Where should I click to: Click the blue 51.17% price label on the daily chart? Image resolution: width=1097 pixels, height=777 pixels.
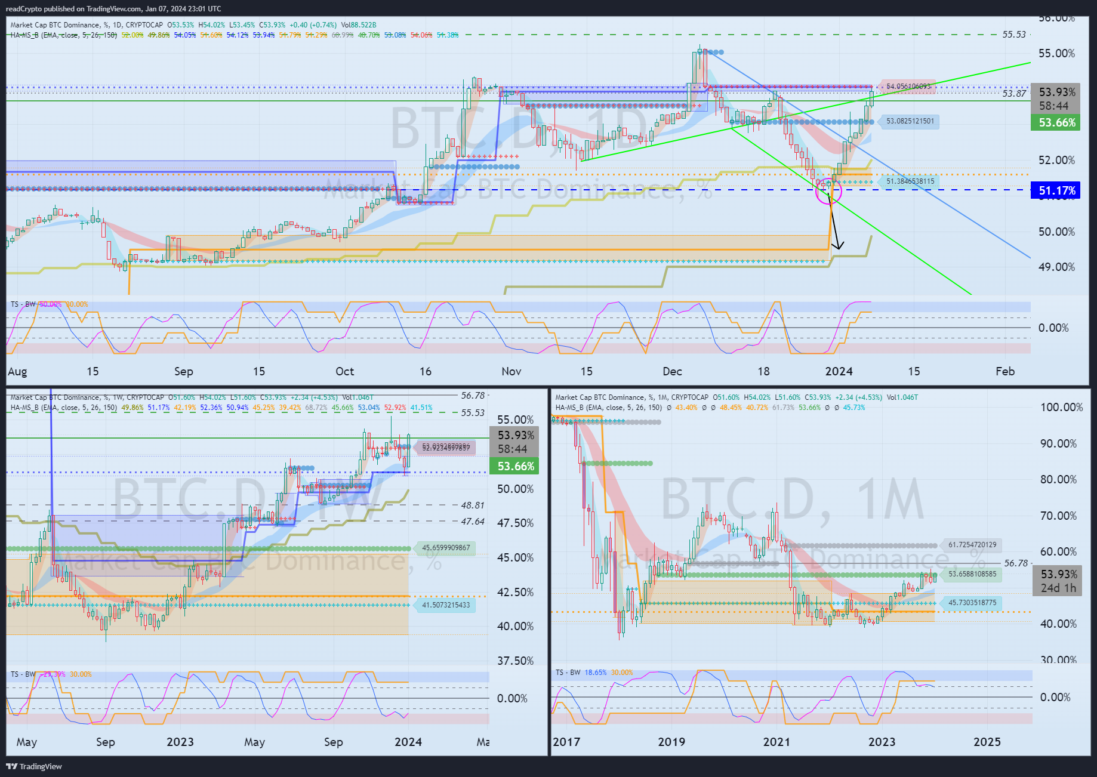tap(1056, 191)
